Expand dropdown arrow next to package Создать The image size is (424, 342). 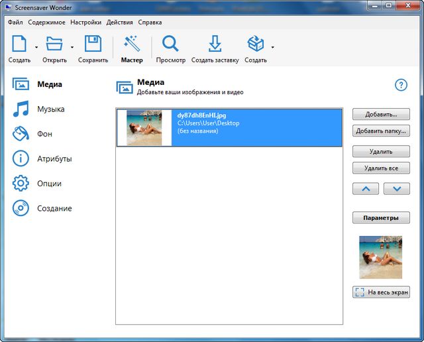pos(272,47)
